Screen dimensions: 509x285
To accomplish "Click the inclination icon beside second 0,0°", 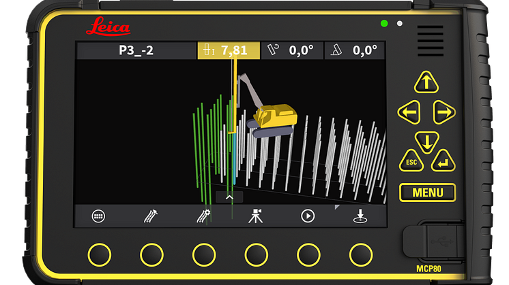I will tap(336, 50).
